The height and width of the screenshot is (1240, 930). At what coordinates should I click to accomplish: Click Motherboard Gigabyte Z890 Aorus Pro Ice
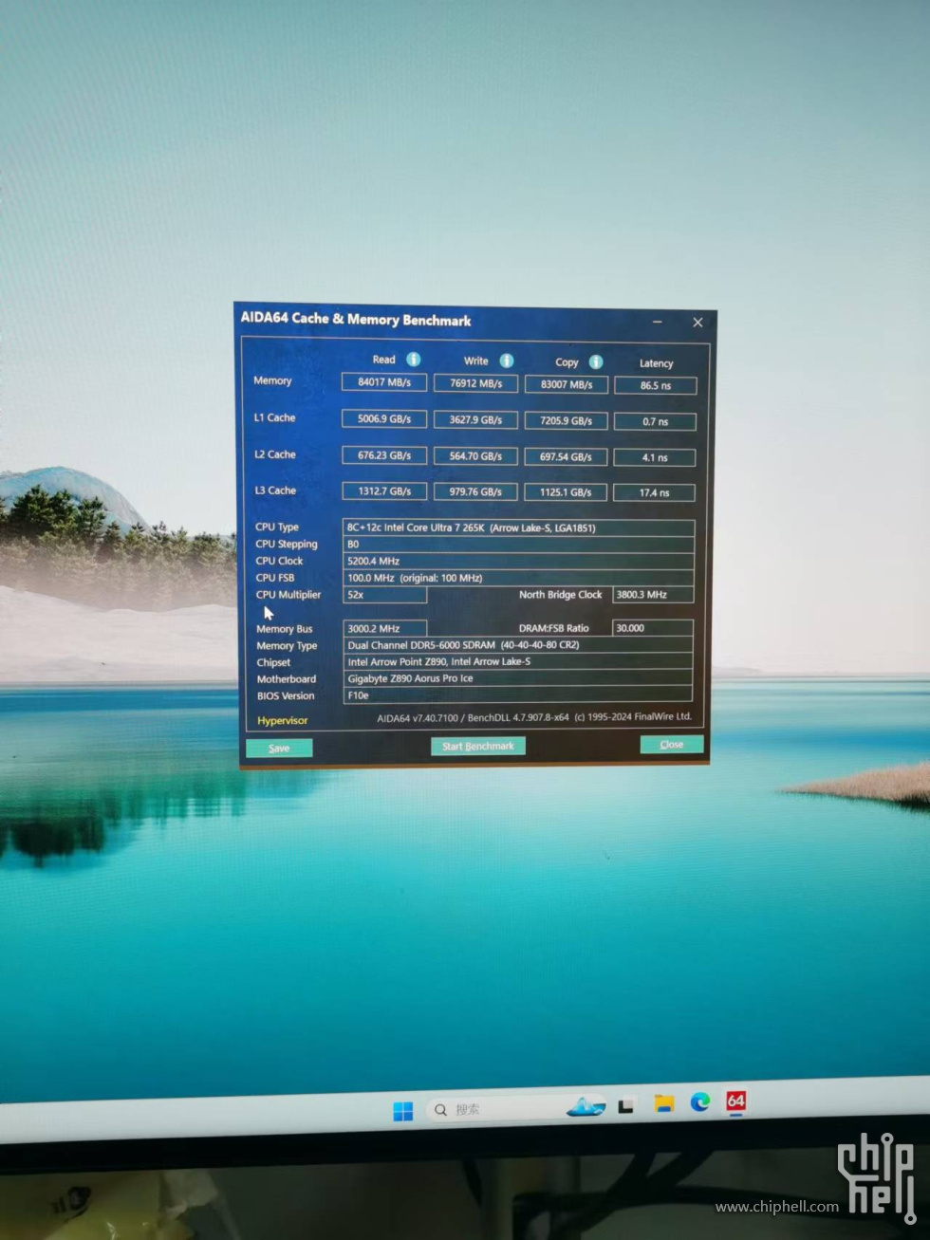tap(518, 678)
